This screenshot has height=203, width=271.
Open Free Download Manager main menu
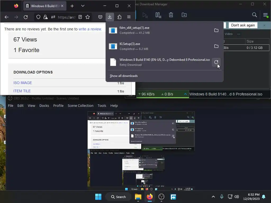coord(265,15)
